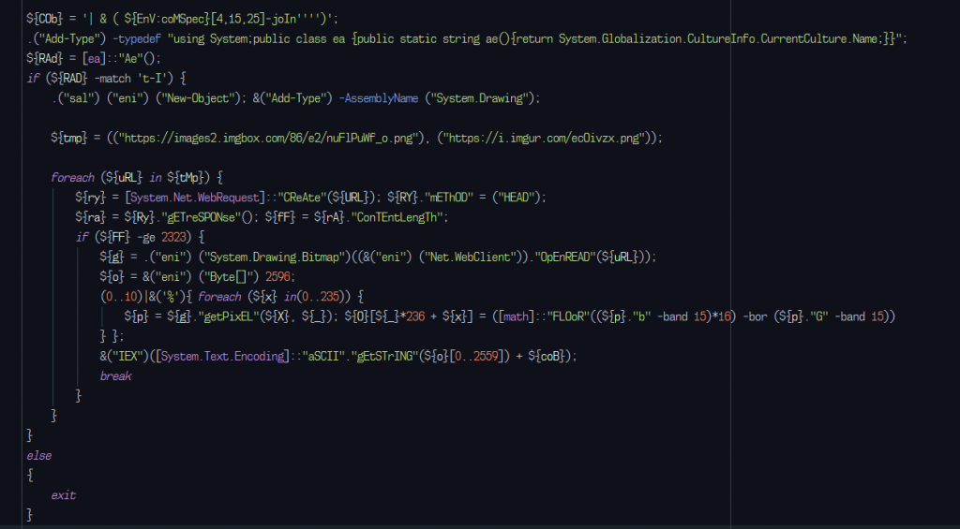Click the imgbox.com PNG URL string

[x=268, y=138]
